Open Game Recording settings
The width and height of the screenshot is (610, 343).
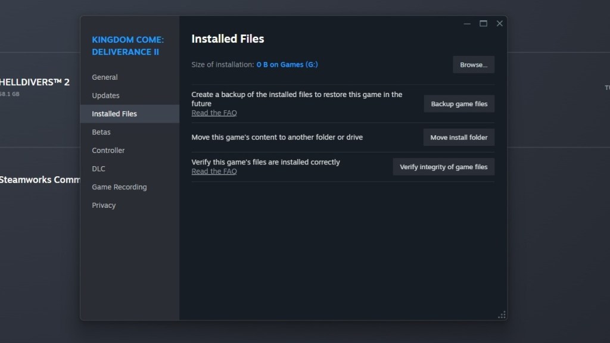[x=119, y=187]
